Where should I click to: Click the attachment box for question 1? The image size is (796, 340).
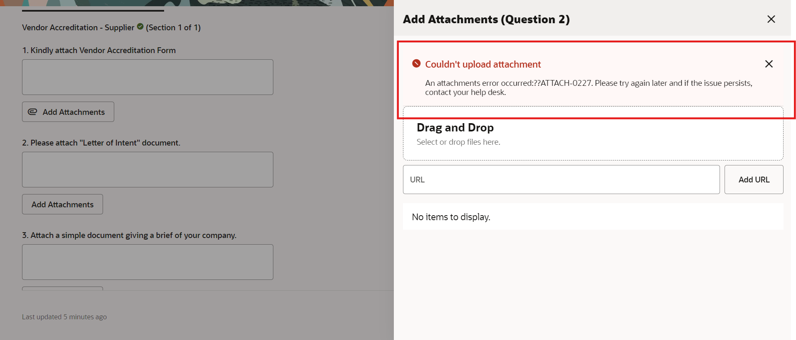pos(147,77)
